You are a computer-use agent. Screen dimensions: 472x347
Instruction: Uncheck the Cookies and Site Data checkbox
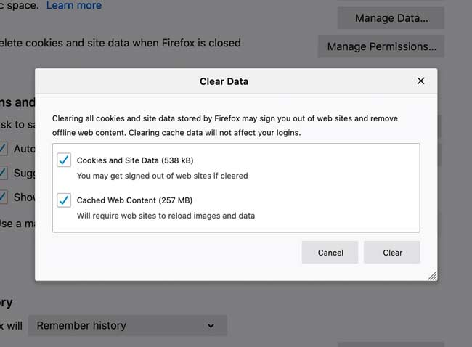click(64, 160)
